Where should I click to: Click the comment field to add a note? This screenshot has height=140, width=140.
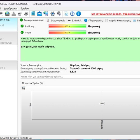(x=80, y=77)
